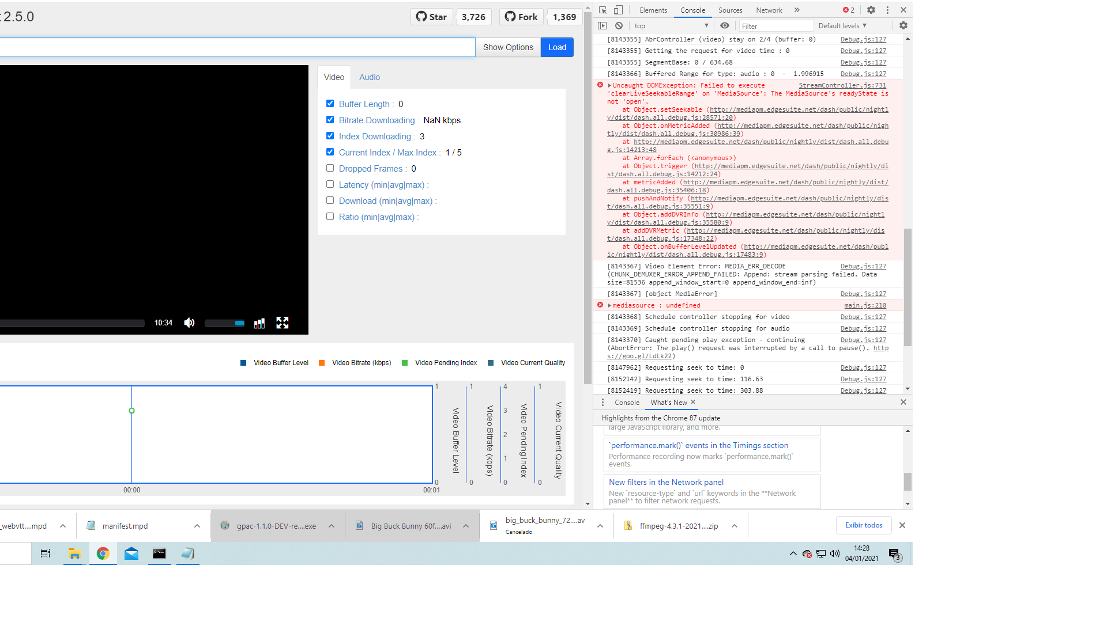Create a live expression with the eye icon

pyautogui.click(x=725, y=25)
